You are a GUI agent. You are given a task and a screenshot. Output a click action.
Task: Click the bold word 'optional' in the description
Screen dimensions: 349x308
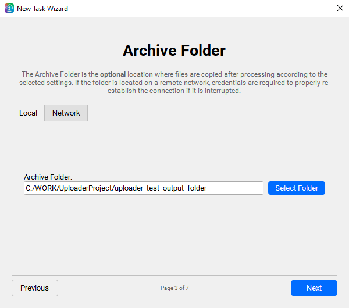(113, 74)
